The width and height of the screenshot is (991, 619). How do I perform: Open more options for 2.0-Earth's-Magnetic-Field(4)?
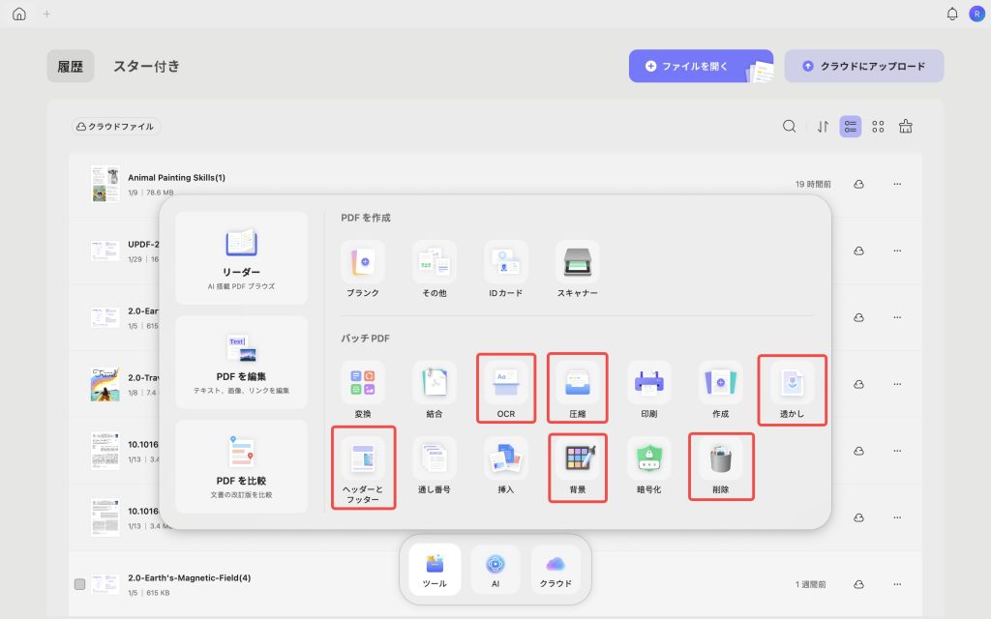point(897,584)
